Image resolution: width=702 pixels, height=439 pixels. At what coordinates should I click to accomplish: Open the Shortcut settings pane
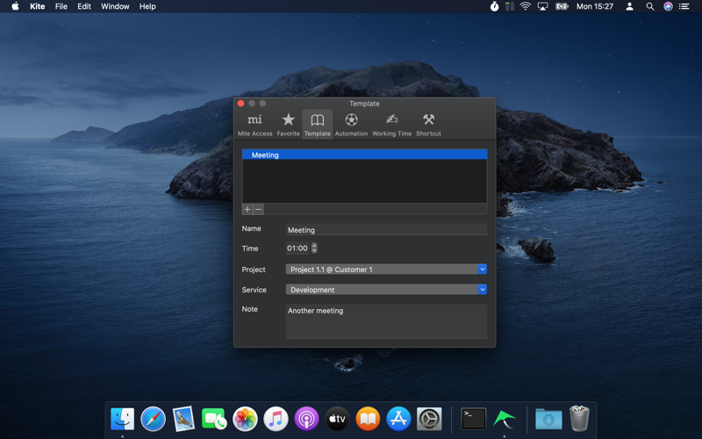pyautogui.click(x=428, y=124)
